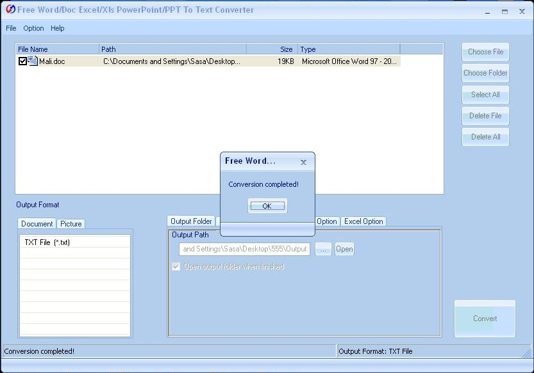Sort by the Size column header
The height and width of the screenshot is (373, 534).
click(272, 49)
